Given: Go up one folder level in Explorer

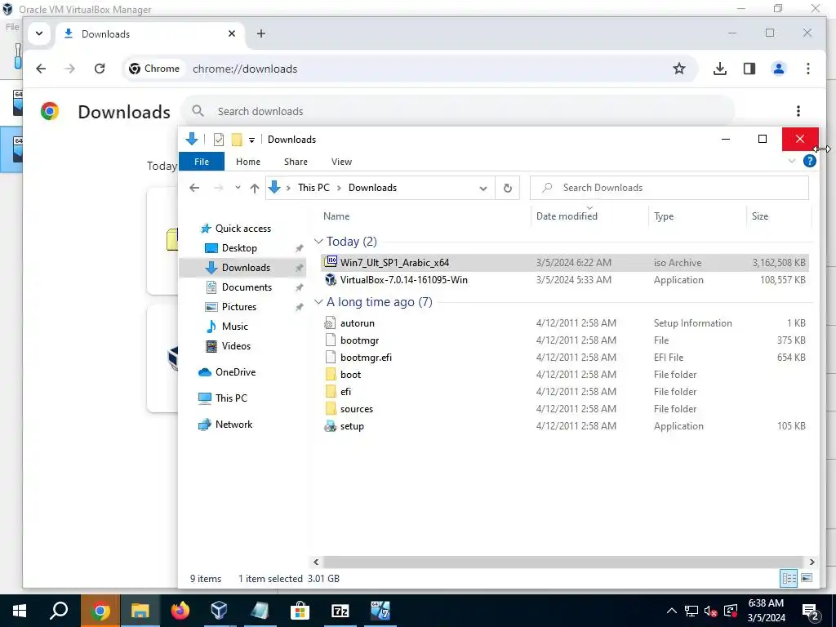Looking at the screenshot, I should [255, 188].
